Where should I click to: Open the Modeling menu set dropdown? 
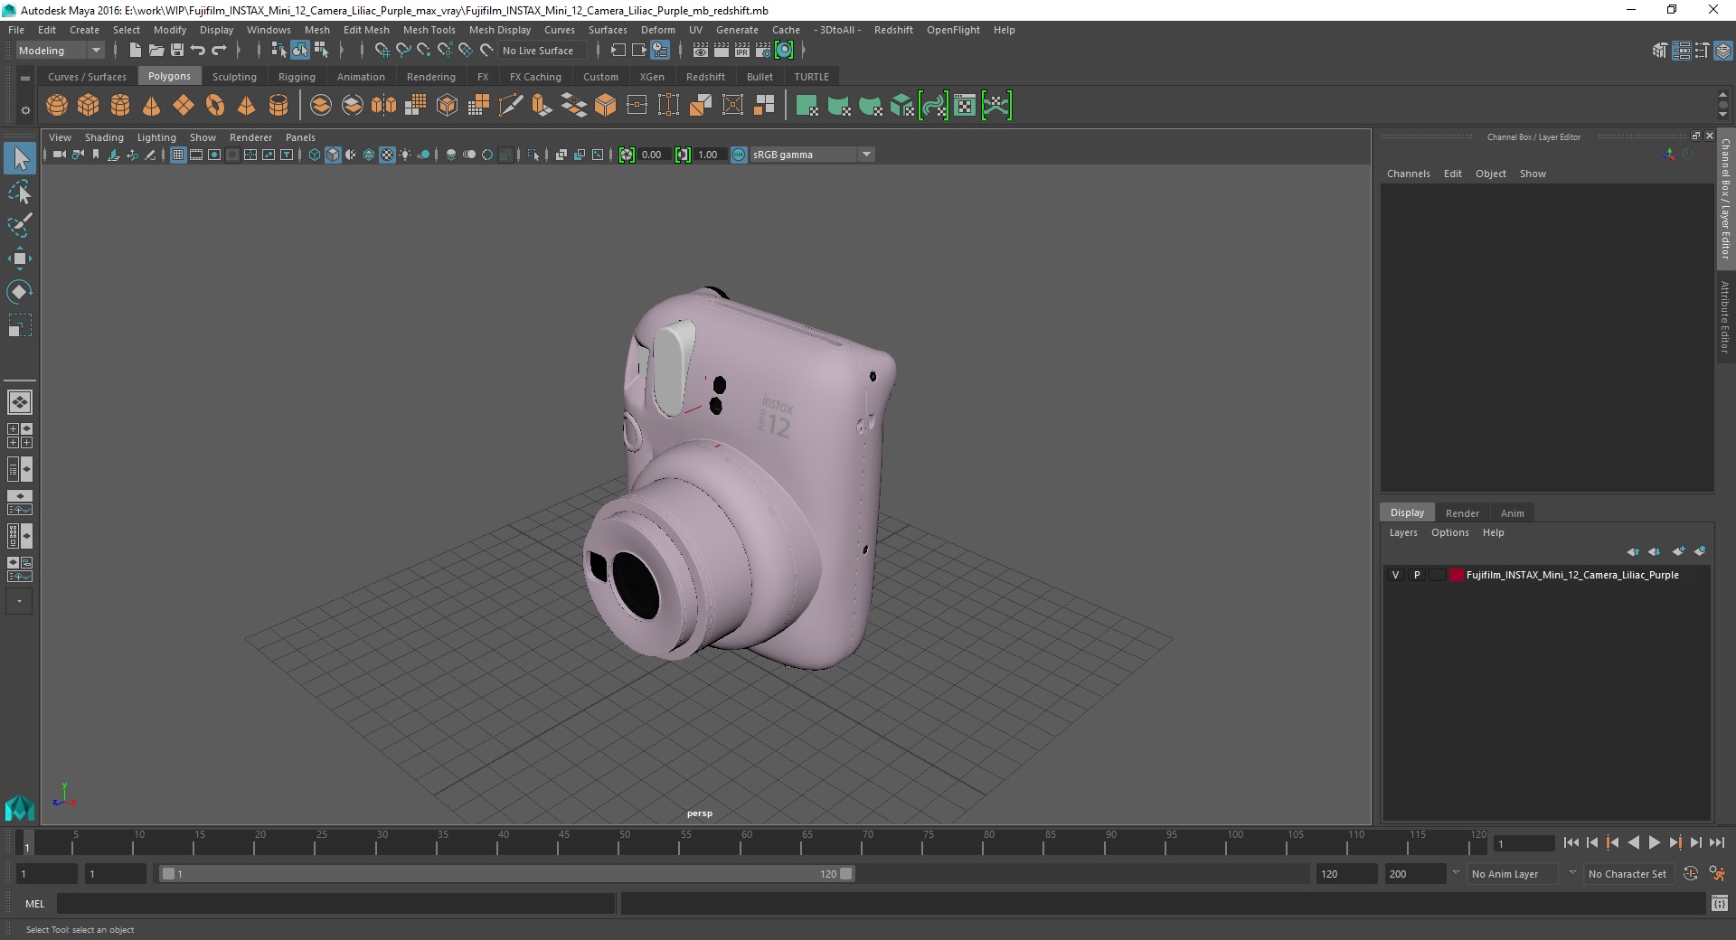pyautogui.click(x=60, y=51)
